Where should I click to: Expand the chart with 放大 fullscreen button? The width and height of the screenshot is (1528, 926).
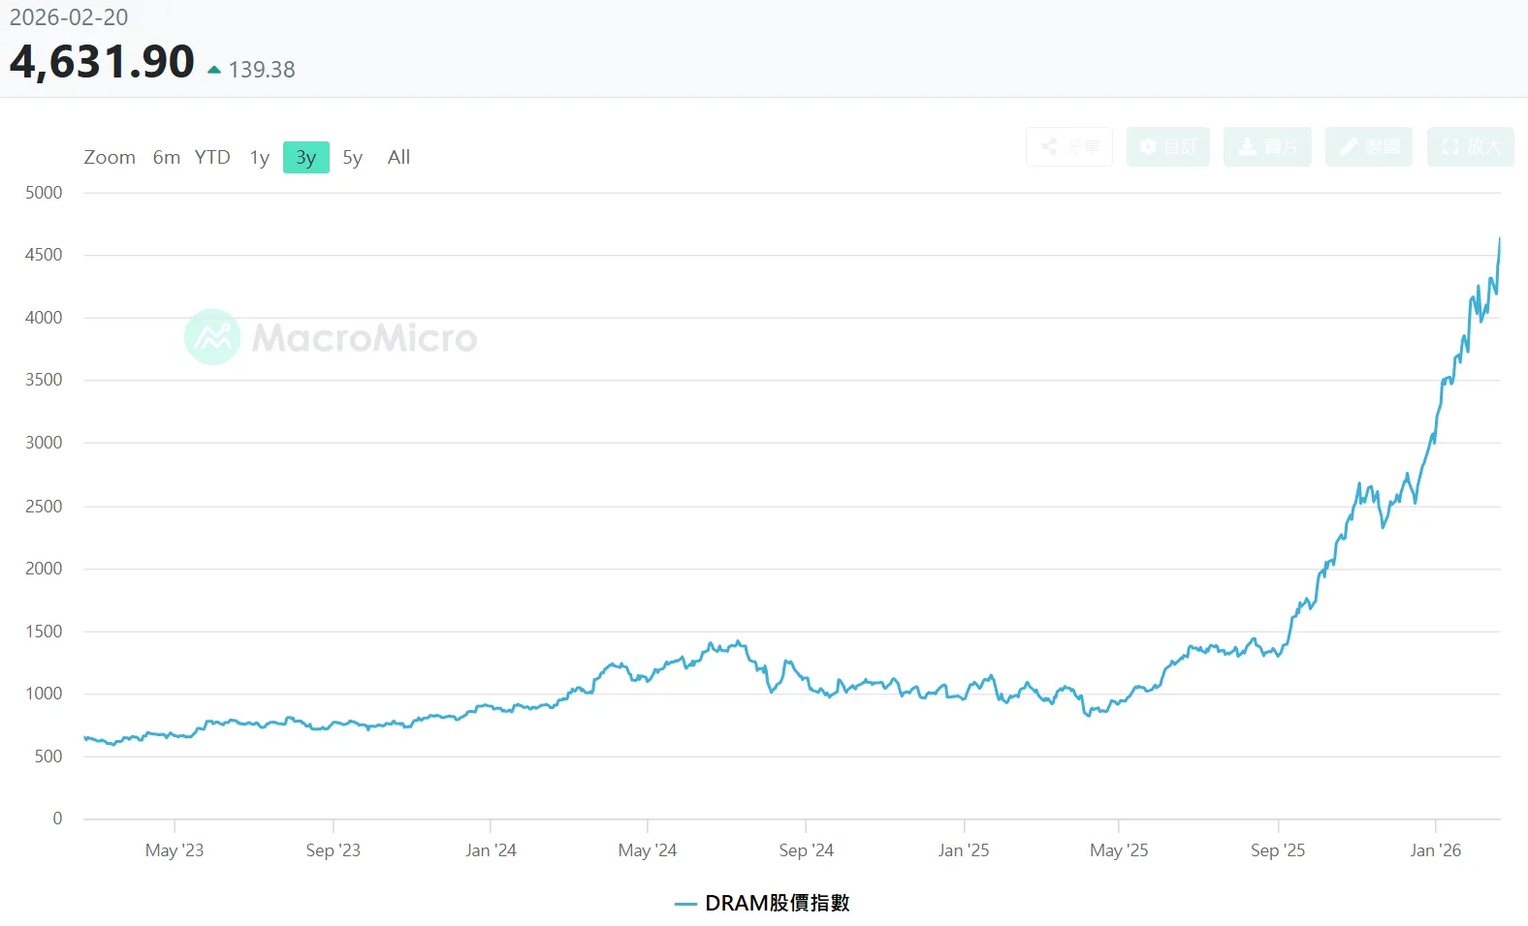coord(1470,147)
